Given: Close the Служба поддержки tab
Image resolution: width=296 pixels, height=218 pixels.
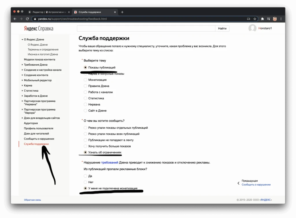Looking at the screenshot, I should coord(115,12).
